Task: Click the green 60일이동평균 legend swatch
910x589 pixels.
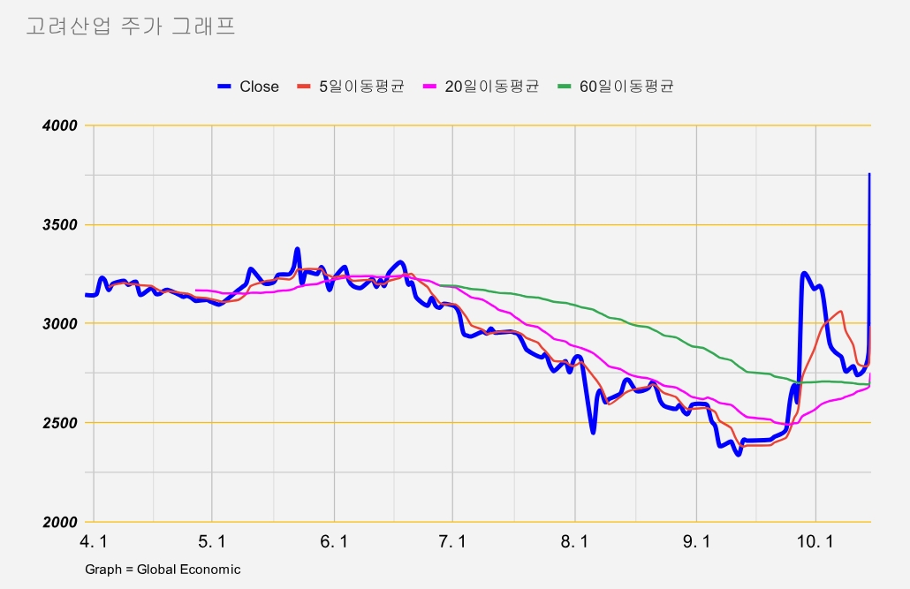Action: [x=565, y=87]
